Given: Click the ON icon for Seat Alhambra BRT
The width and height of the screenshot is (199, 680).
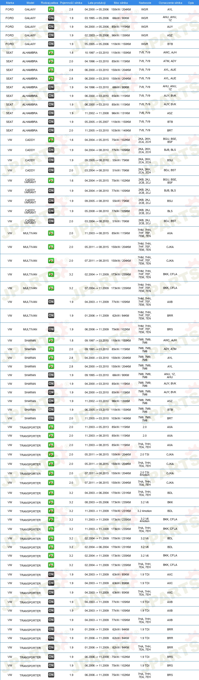Looking at the screenshot, I should coord(51,130).
